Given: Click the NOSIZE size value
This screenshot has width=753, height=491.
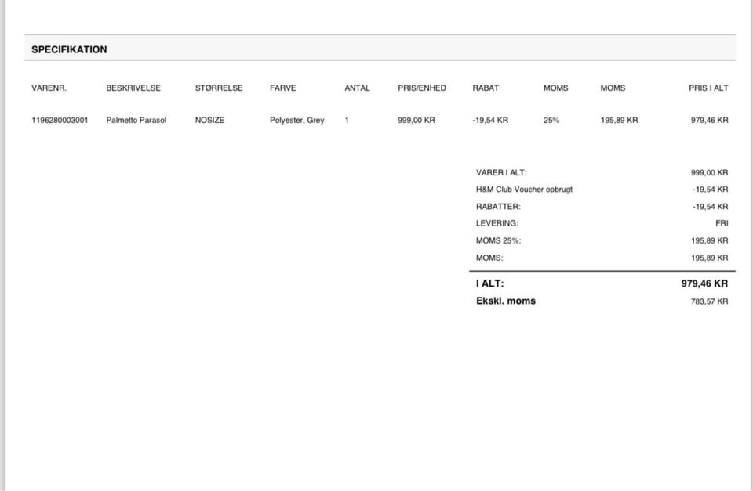Looking at the screenshot, I should (x=210, y=121).
